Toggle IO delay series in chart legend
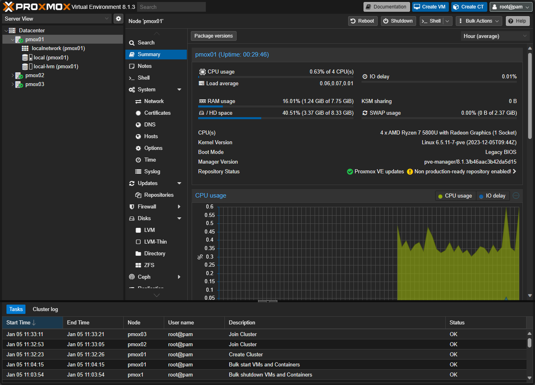Image resolution: width=535 pixels, height=385 pixels. coord(493,196)
